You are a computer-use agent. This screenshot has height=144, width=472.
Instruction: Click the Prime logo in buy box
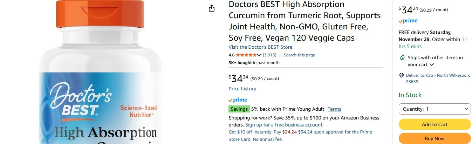pyautogui.click(x=408, y=21)
